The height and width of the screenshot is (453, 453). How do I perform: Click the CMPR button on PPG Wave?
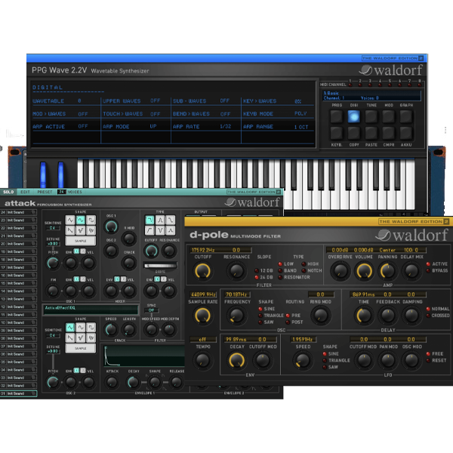389,133
